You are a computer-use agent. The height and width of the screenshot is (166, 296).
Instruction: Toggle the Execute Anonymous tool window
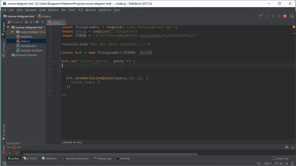click(75, 159)
